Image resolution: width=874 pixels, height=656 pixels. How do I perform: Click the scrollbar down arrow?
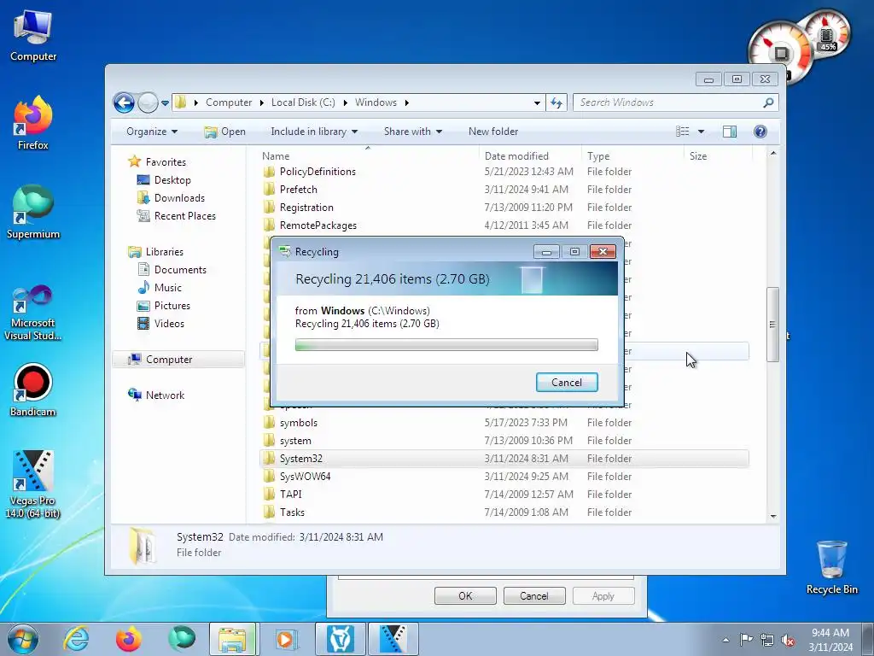773,516
